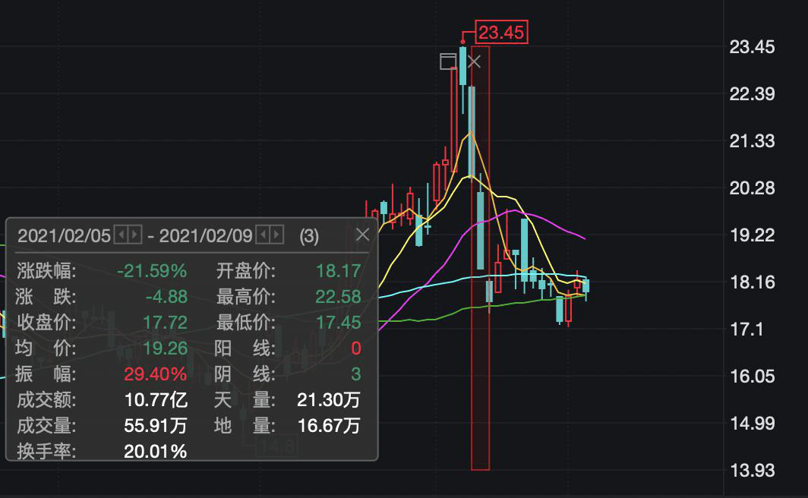The width and height of the screenshot is (808, 498).
Task: Step start date 2021/02/05 forward
Action: (135, 235)
